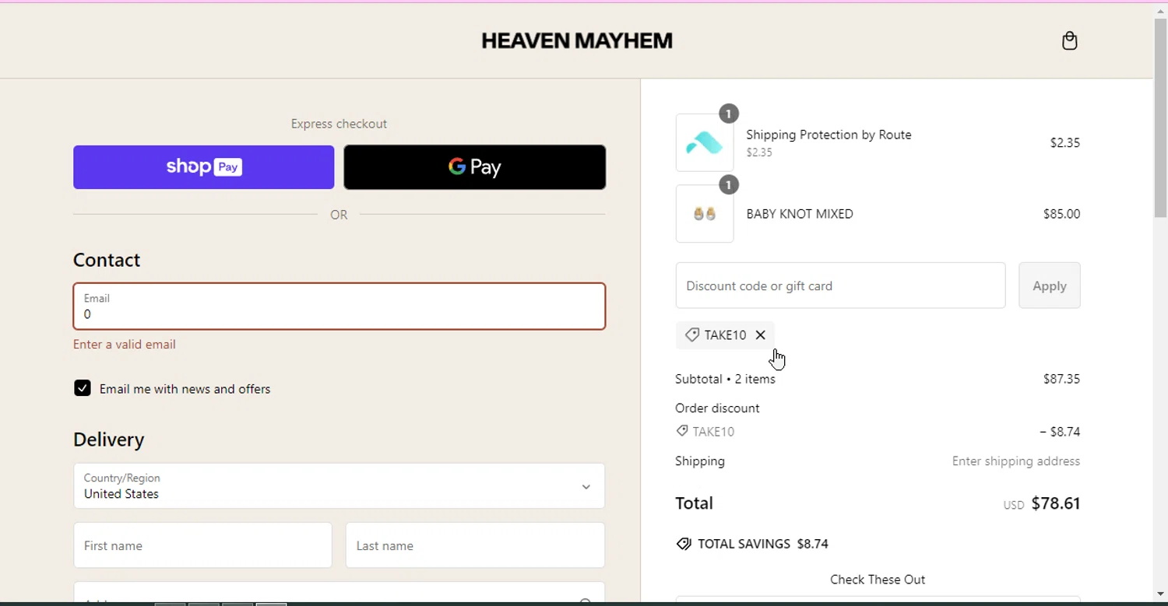Click the page vertical scrollbar thumb
Image resolution: width=1168 pixels, height=606 pixels.
pos(1161,118)
